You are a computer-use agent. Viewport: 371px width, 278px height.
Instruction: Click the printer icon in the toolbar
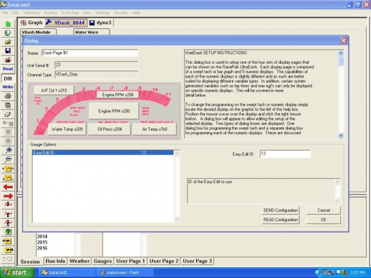point(8,96)
